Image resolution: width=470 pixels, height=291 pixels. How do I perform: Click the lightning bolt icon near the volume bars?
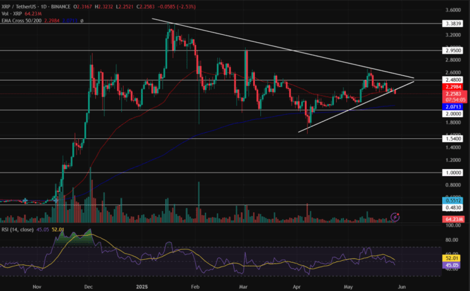tap(395, 217)
